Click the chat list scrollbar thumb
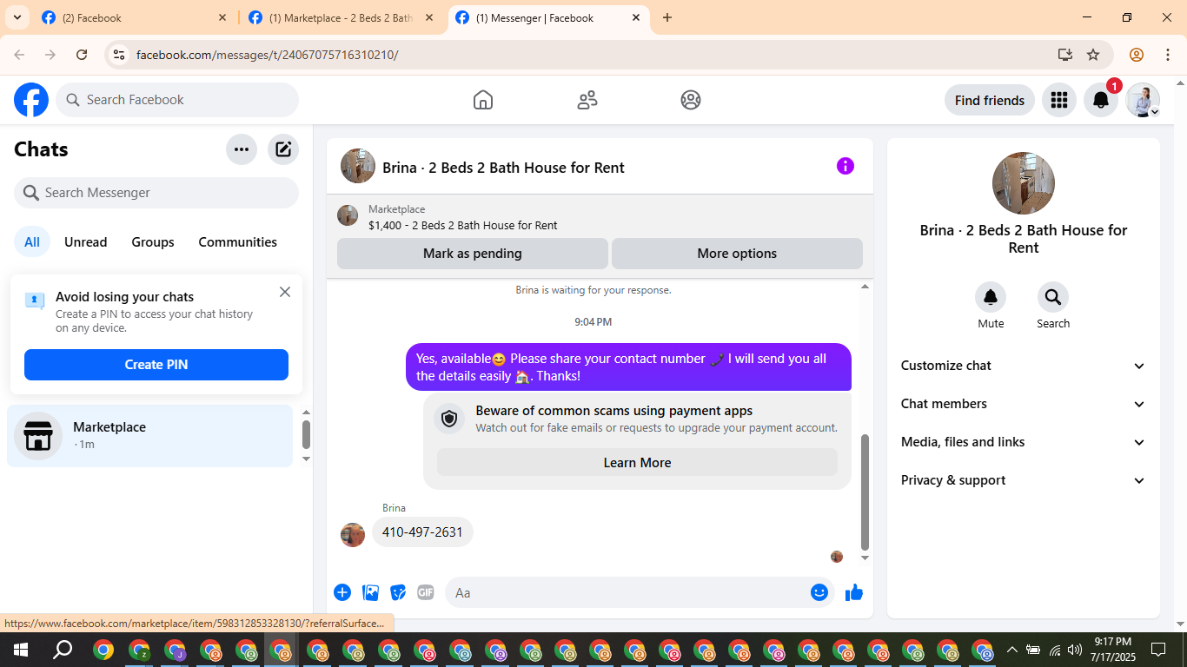 pyautogui.click(x=306, y=434)
